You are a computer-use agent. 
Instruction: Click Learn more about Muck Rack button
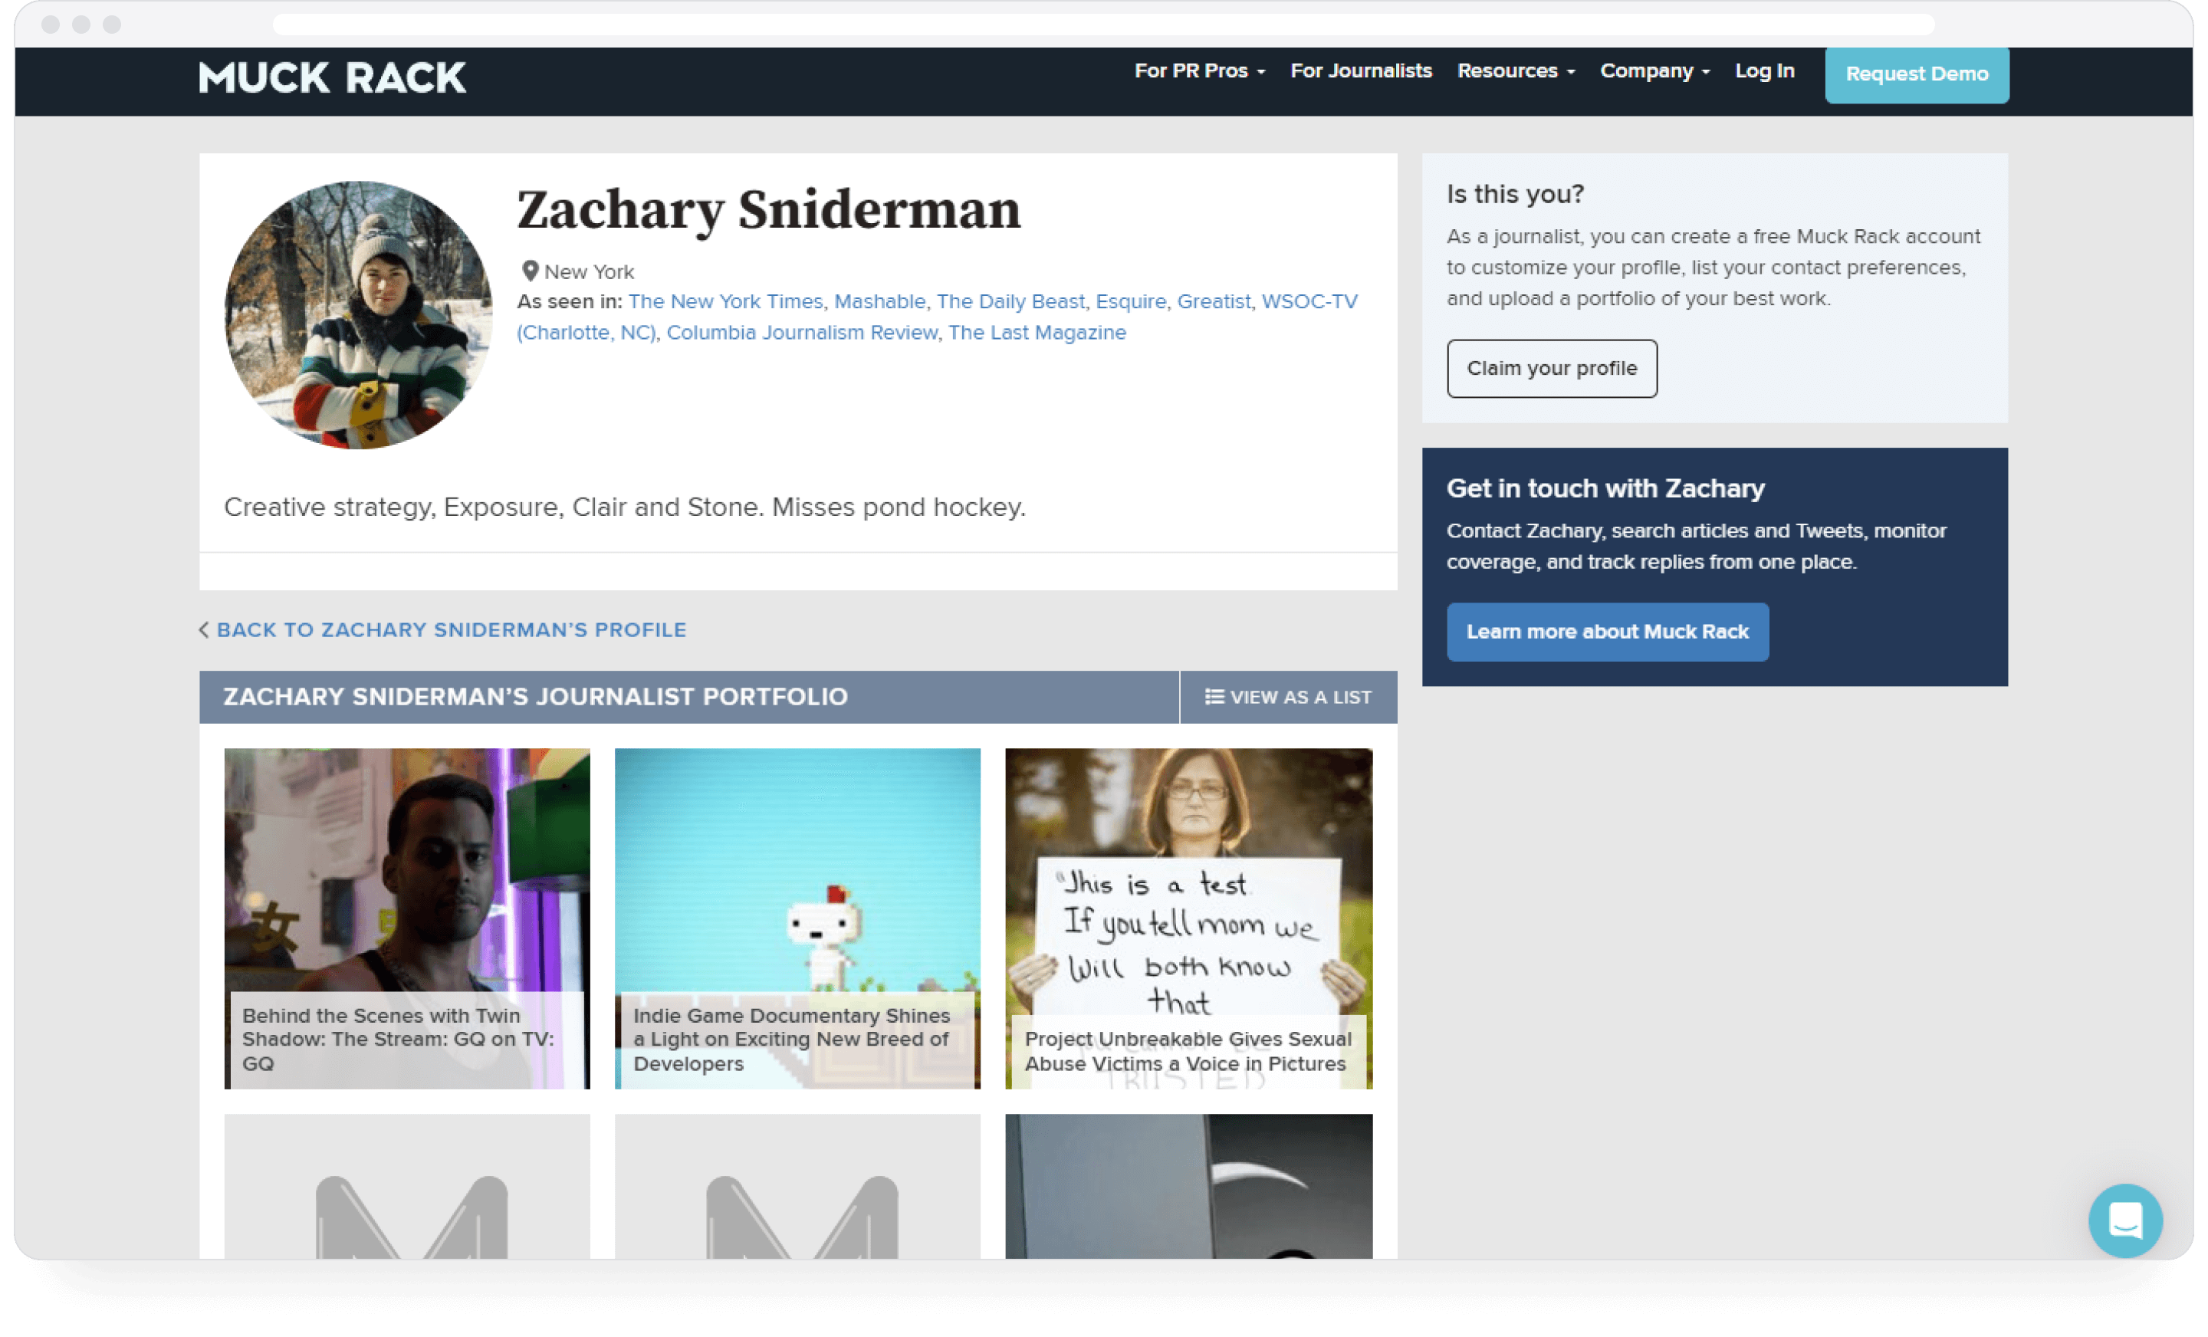click(1607, 631)
